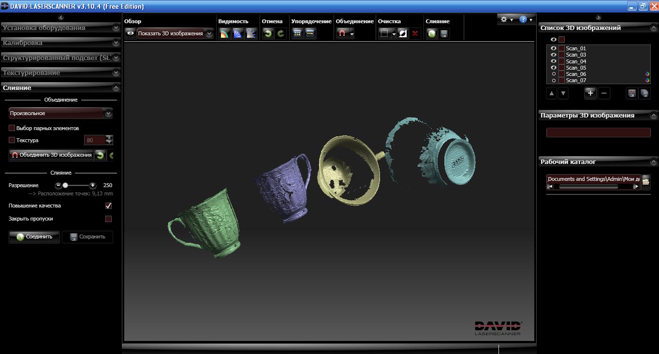Uncheck the Повышение качества checkbox
The width and height of the screenshot is (659, 354).
pyautogui.click(x=108, y=206)
